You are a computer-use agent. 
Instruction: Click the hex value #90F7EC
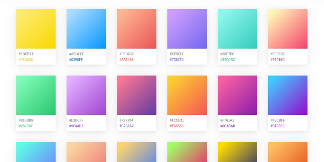tap(227, 54)
